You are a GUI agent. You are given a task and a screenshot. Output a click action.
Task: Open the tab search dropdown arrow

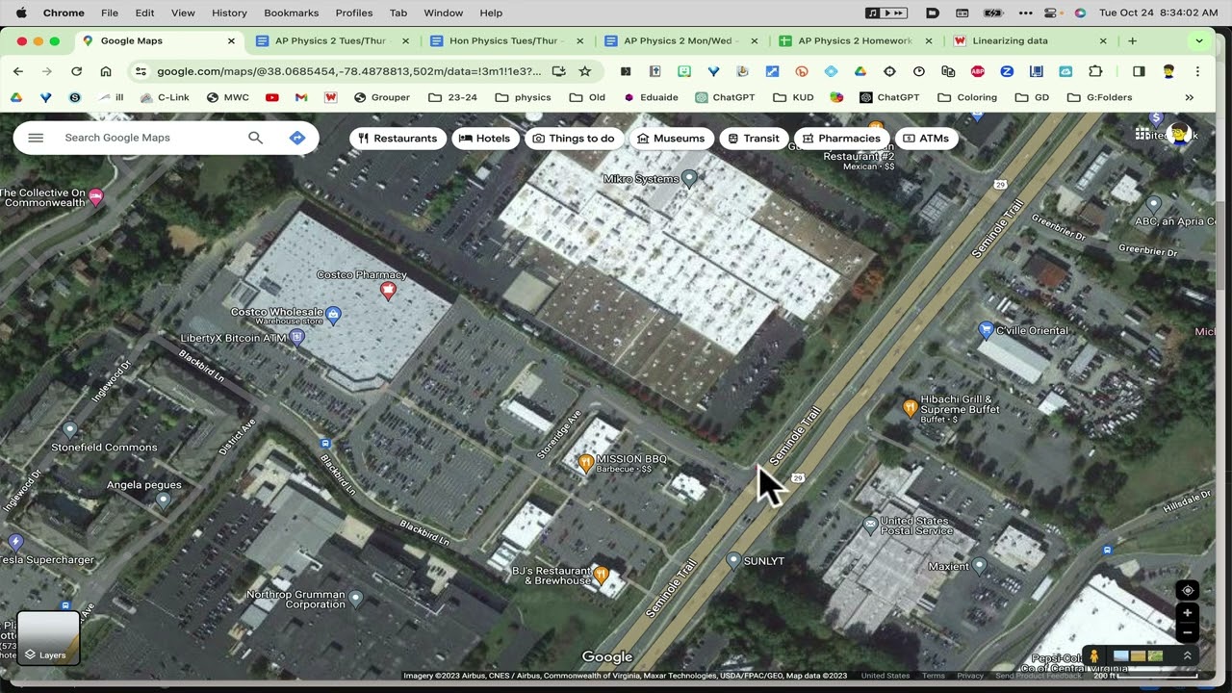(x=1198, y=41)
